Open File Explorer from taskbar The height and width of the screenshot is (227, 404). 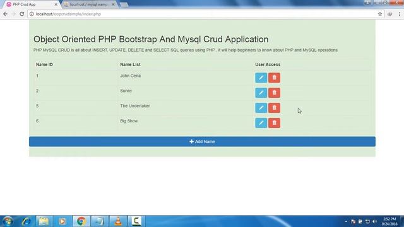(x=44, y=221)
